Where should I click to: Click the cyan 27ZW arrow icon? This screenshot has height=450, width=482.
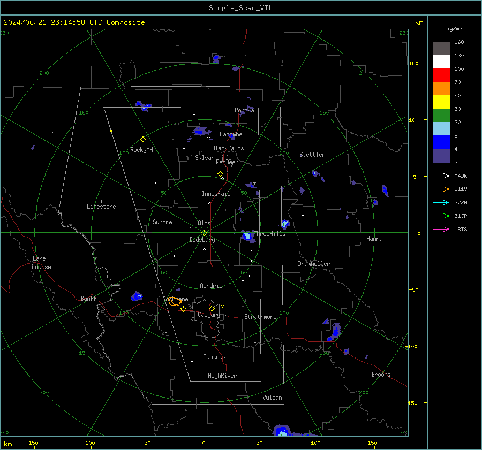(441, 202)
